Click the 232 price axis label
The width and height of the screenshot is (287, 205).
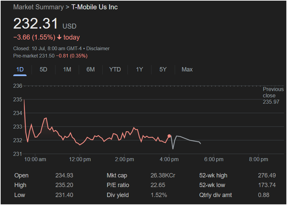[18, 141]
